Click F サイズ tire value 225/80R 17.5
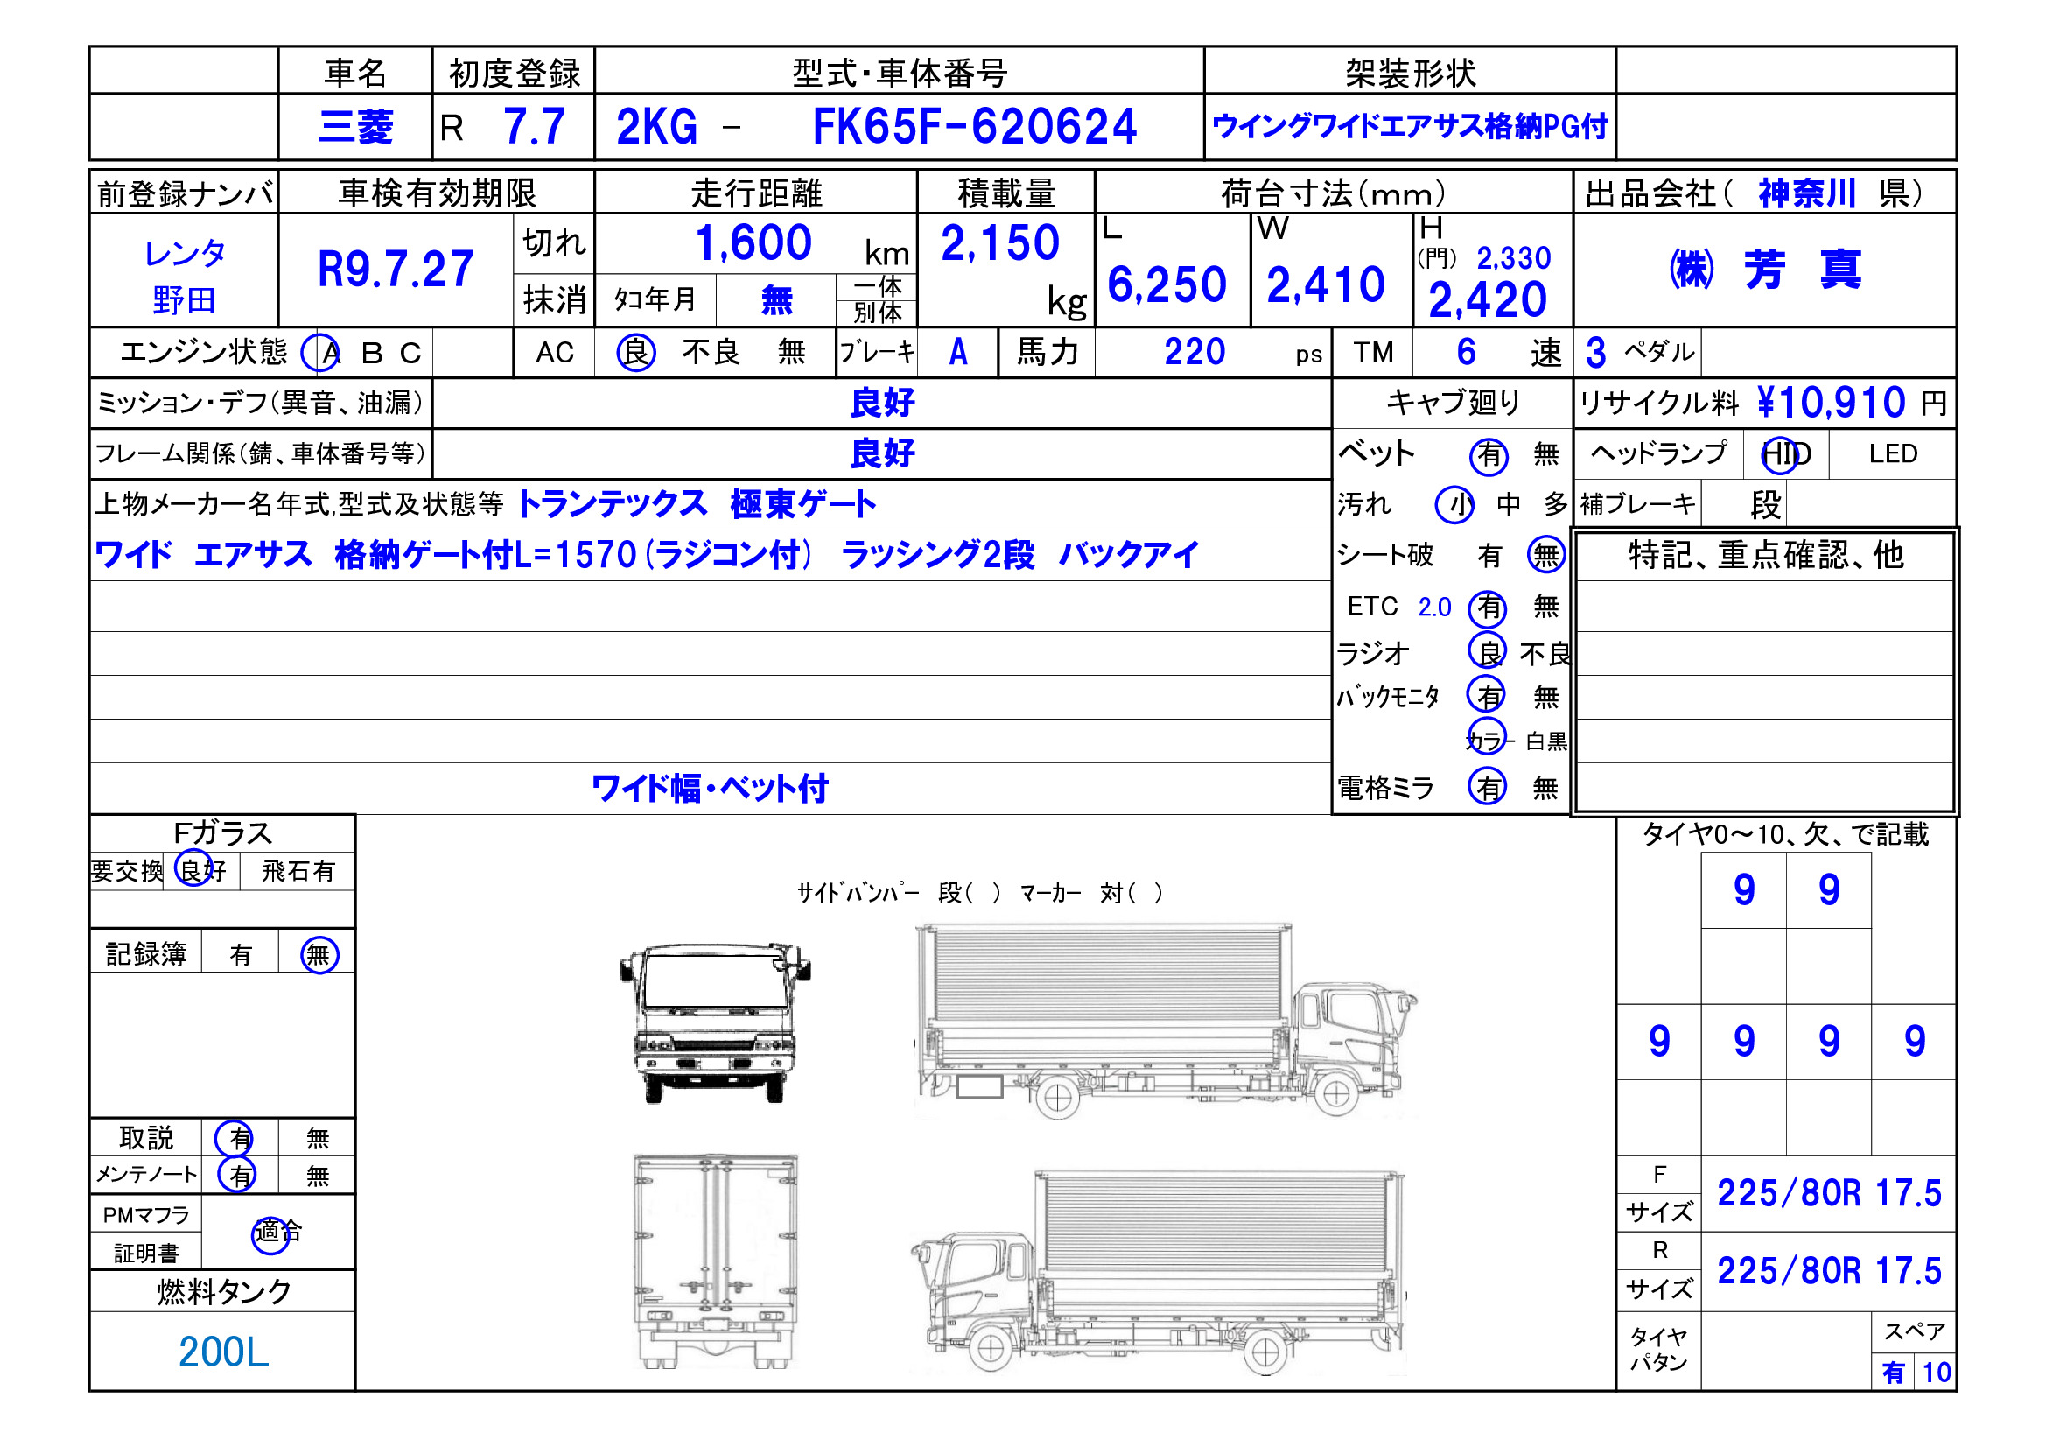The image size is (2046, 1447). [1829, 1194]
